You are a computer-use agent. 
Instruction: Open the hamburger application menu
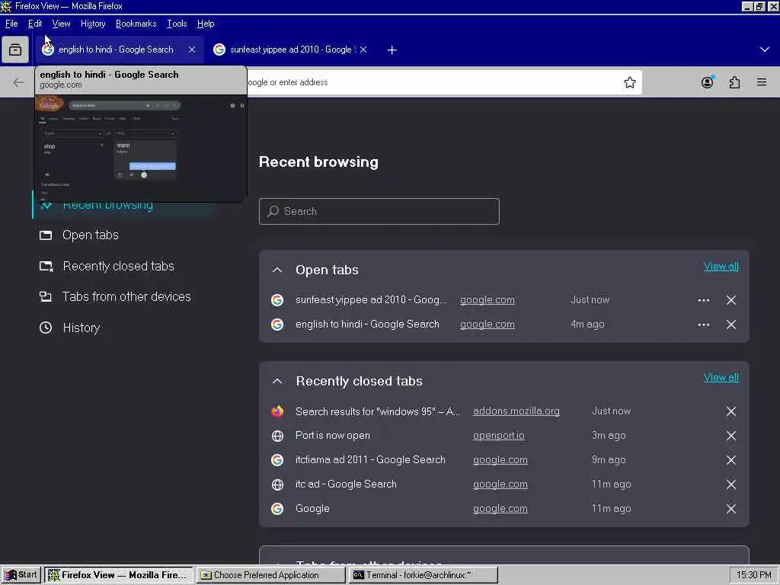tap(762, 82)
